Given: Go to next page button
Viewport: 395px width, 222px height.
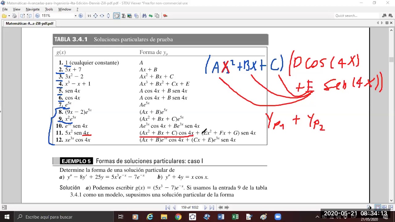Looking at the screenshot, I should click(x=206, y=208).
